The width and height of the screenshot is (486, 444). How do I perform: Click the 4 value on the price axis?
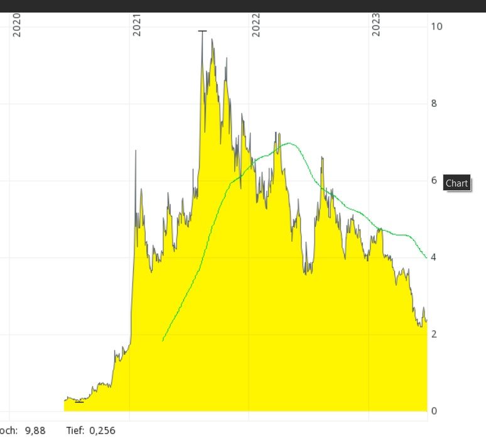pyautogui.click(x=434, y=257)
